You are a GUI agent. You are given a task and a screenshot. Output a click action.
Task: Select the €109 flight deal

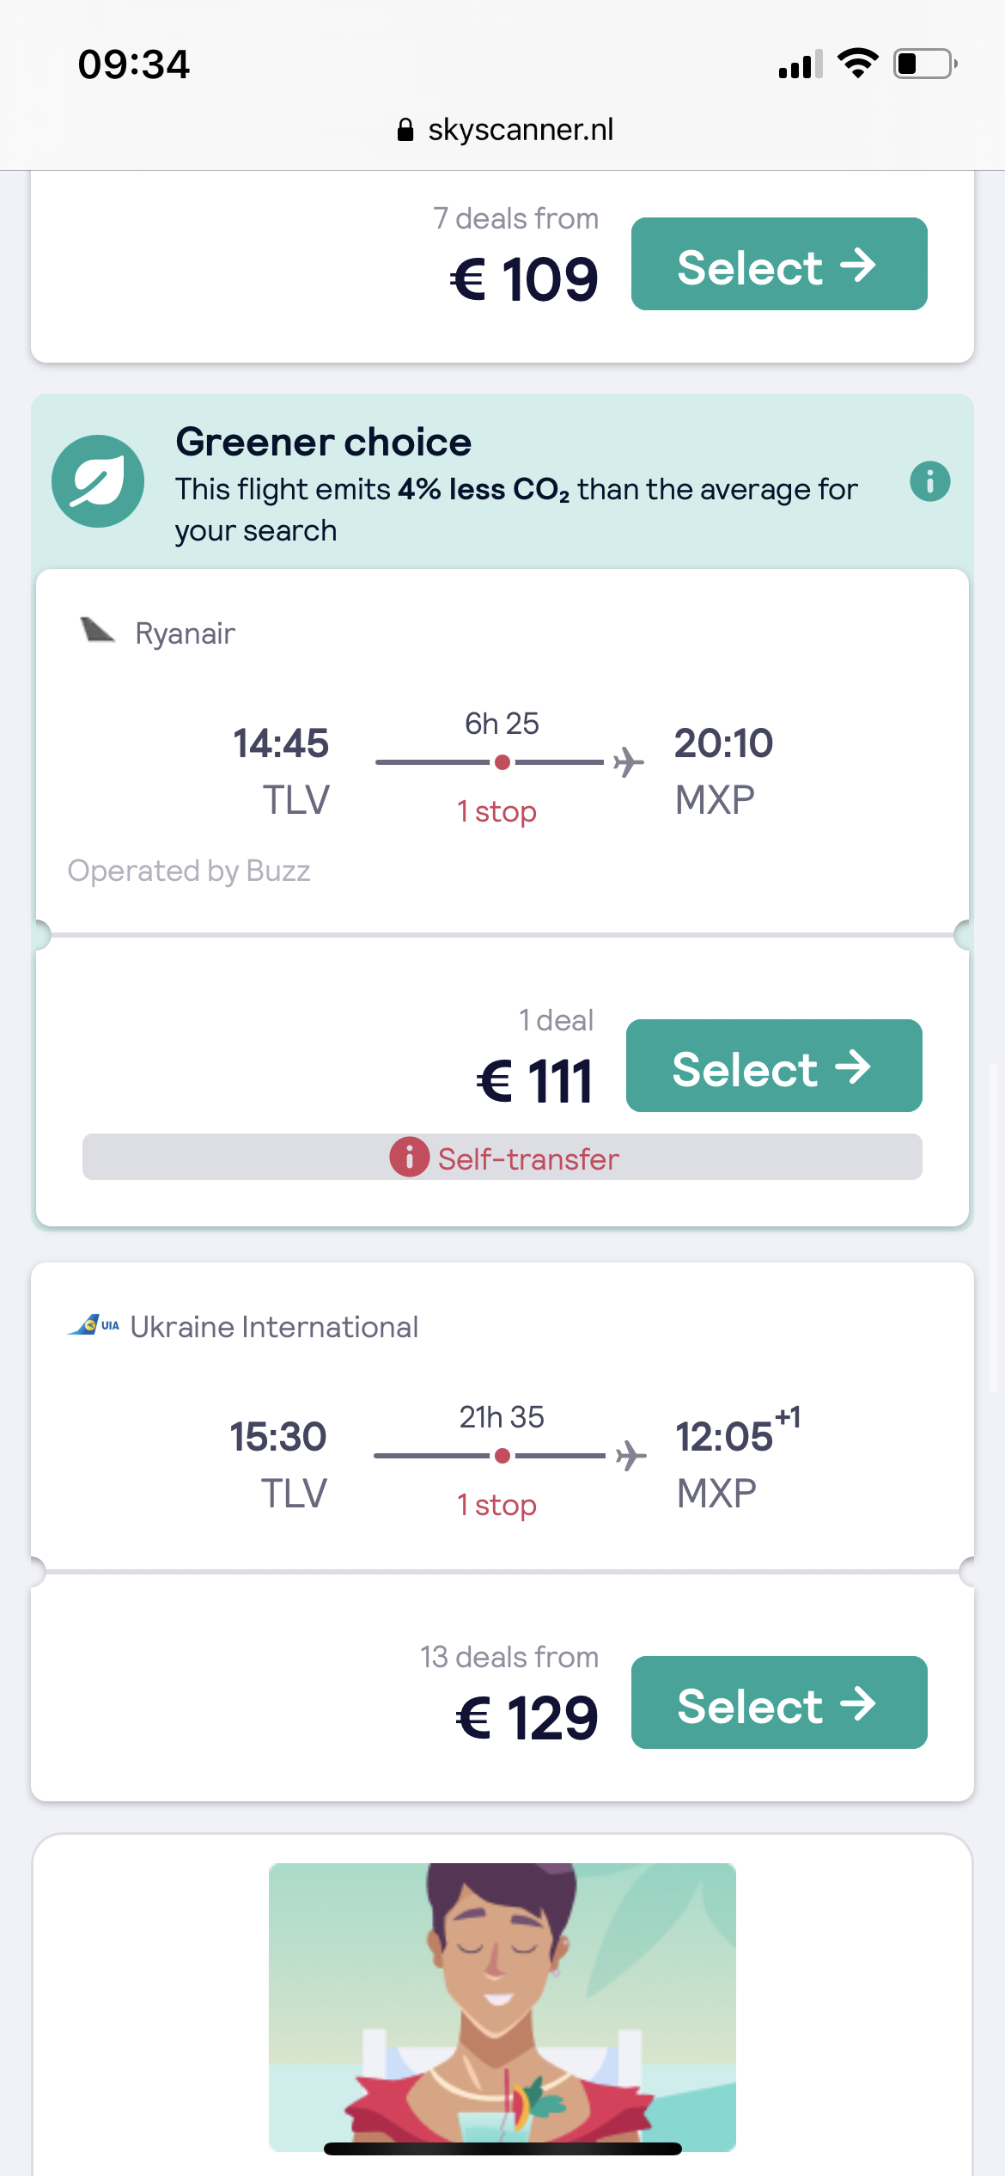(778, 265)
